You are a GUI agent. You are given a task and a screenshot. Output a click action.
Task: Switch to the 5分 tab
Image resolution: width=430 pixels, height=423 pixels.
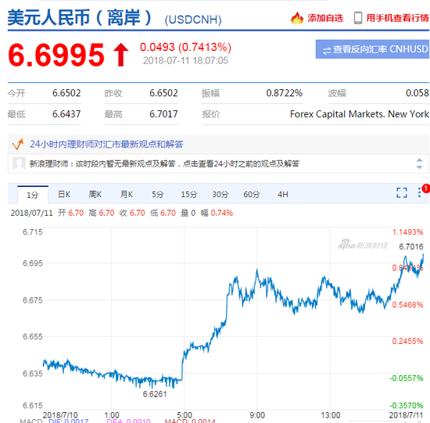tap(158, 195)
